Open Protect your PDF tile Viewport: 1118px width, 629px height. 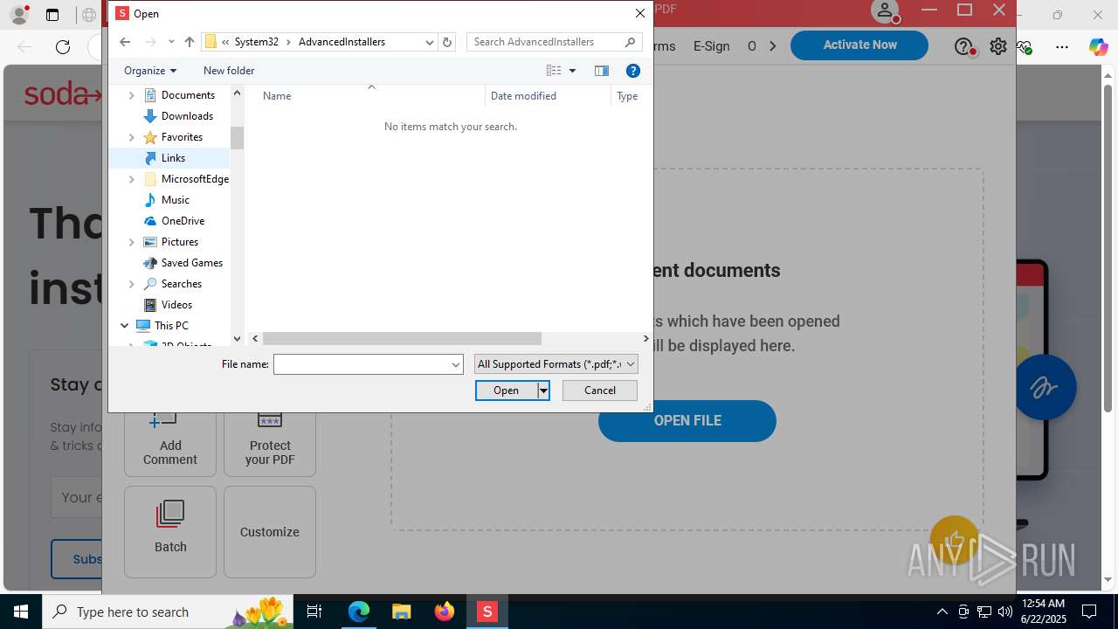tap(270, 443)
